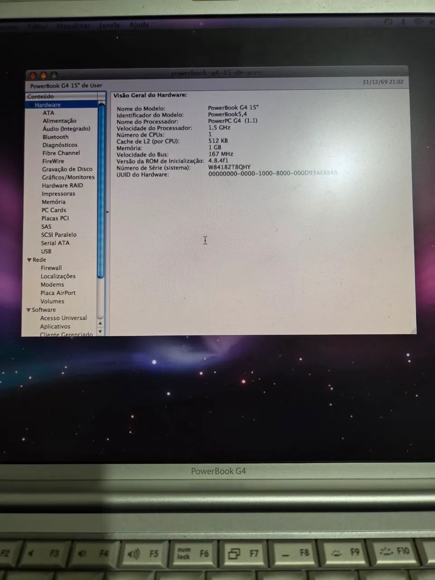Click the sidebar scroll down arrow

pos(100,332)
